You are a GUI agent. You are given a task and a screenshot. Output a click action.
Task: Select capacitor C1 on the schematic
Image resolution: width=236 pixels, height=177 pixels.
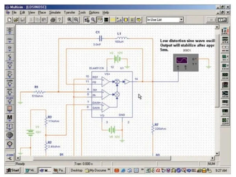coord(101,39)
